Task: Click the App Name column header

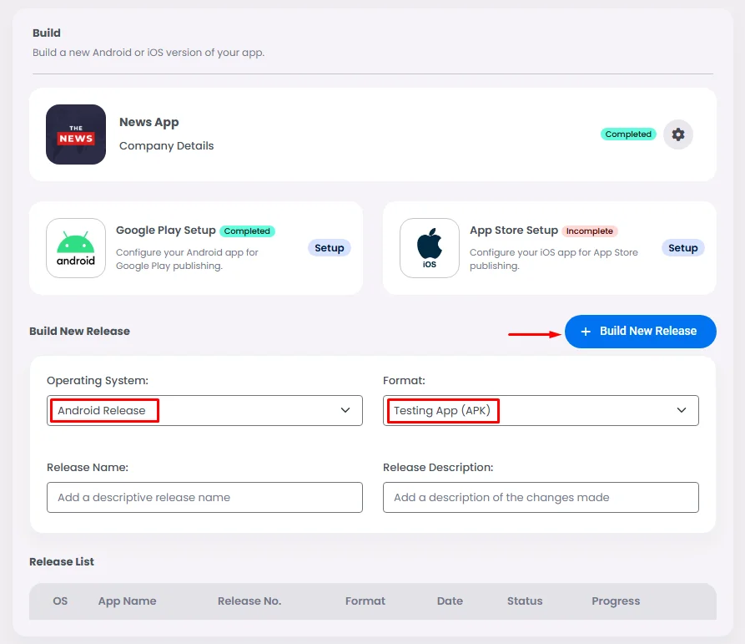Action: 127,601
